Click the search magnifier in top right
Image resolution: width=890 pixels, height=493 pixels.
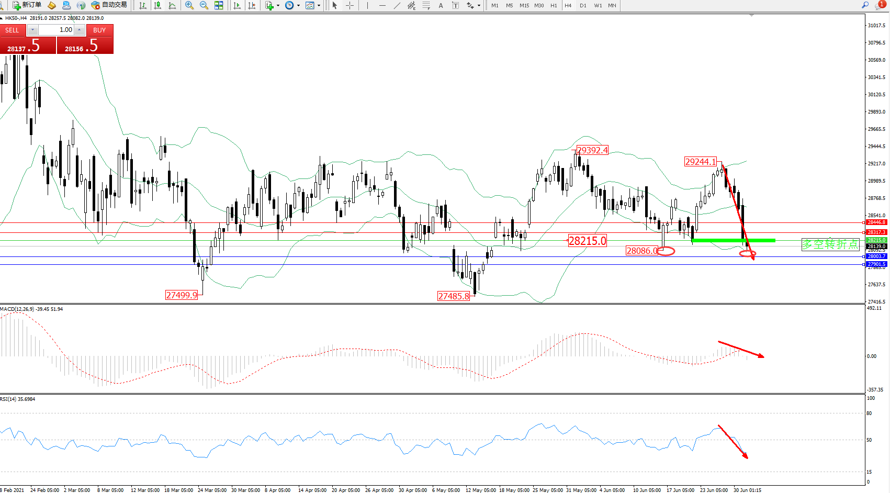coord(865,5)
